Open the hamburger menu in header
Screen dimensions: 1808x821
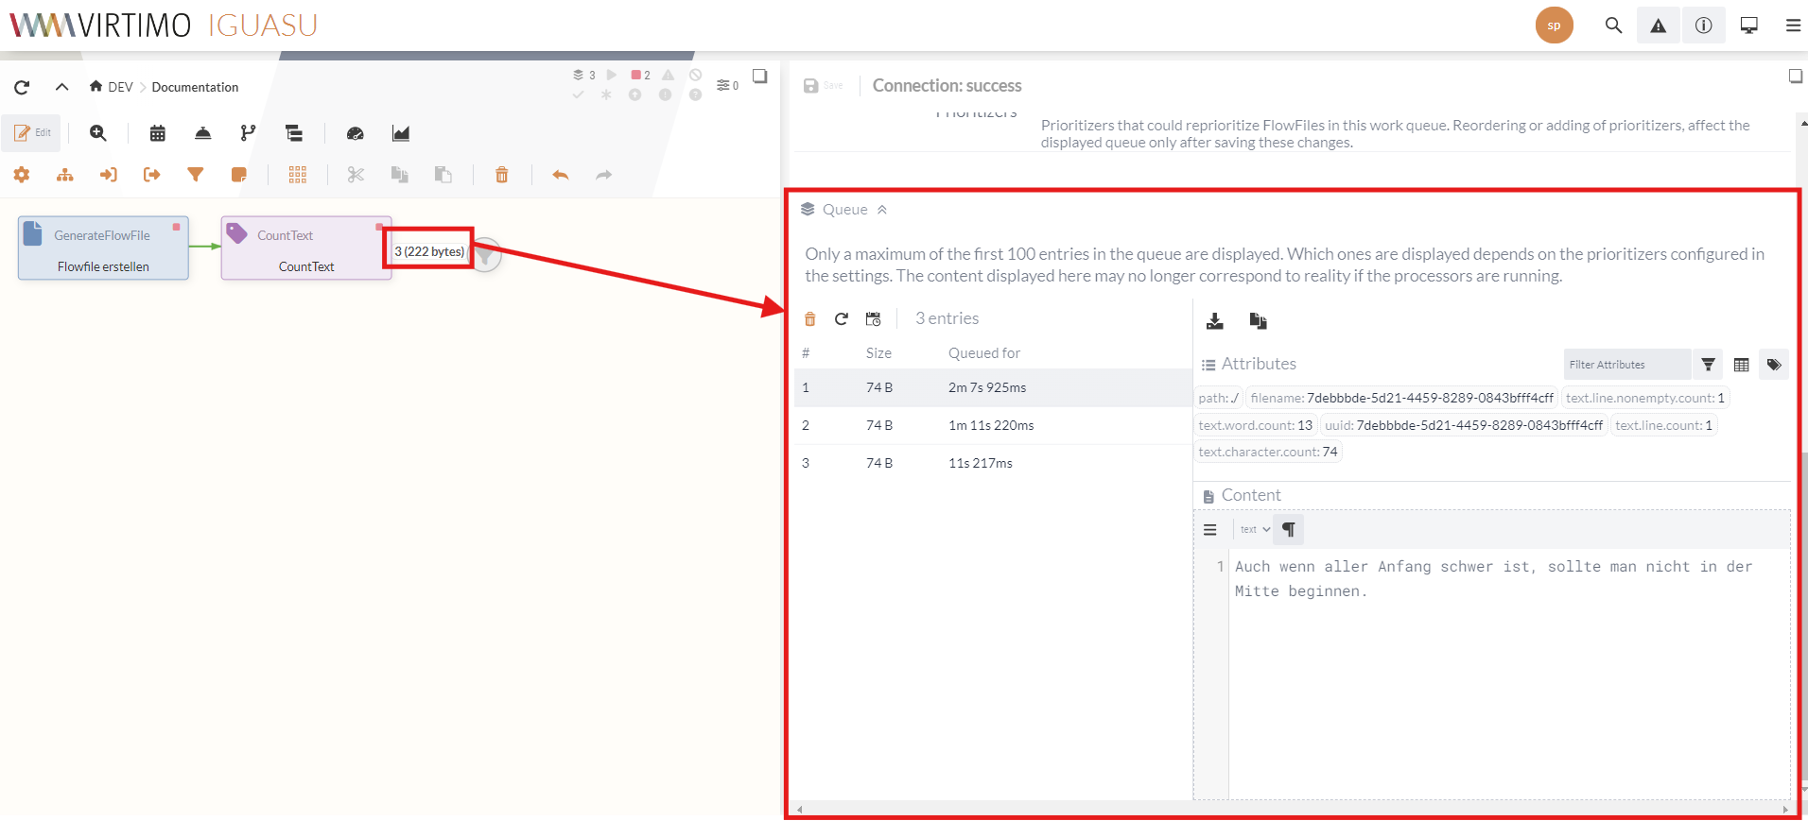click(x=1792, y=26)
